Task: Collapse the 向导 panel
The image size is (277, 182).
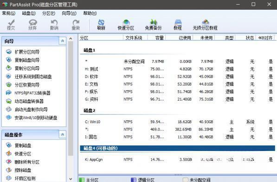Action: click(62, 41)
